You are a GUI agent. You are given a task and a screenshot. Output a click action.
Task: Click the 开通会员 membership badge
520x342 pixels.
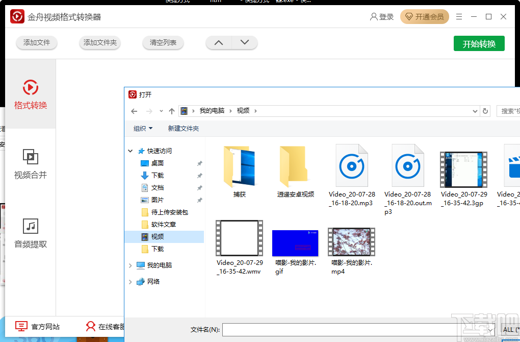425,16
